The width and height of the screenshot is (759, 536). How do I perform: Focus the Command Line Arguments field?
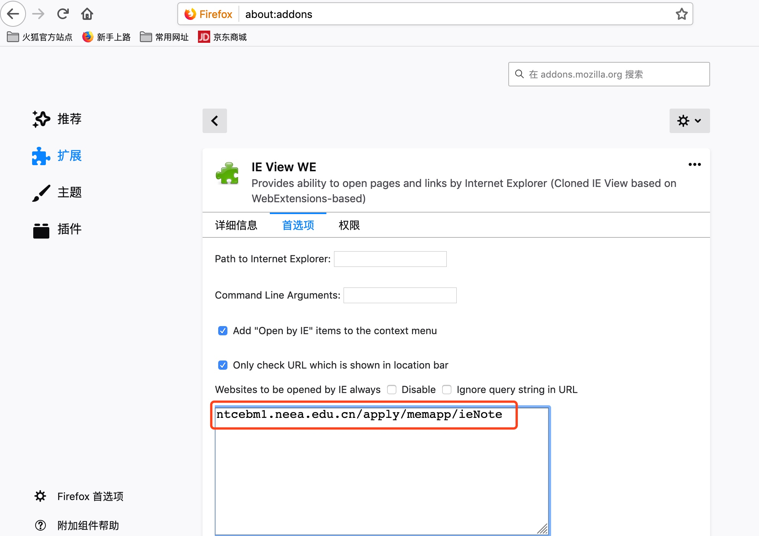(400, 295)
